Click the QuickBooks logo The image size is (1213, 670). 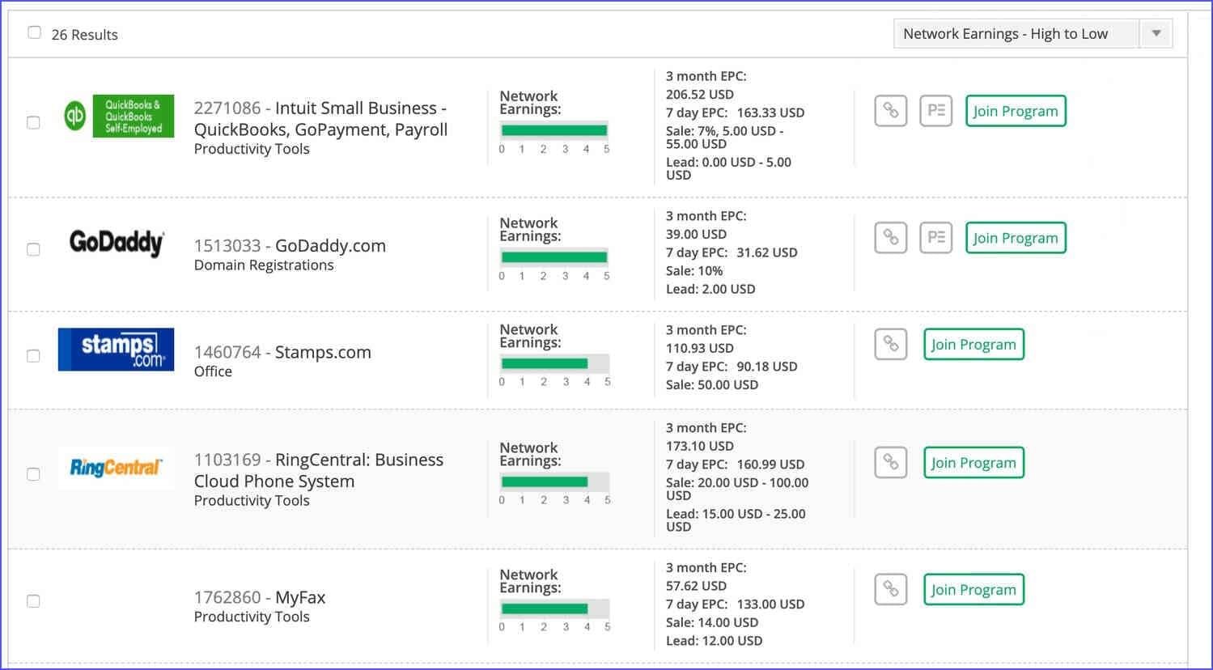pyautogui.click(x=118, y=116)
